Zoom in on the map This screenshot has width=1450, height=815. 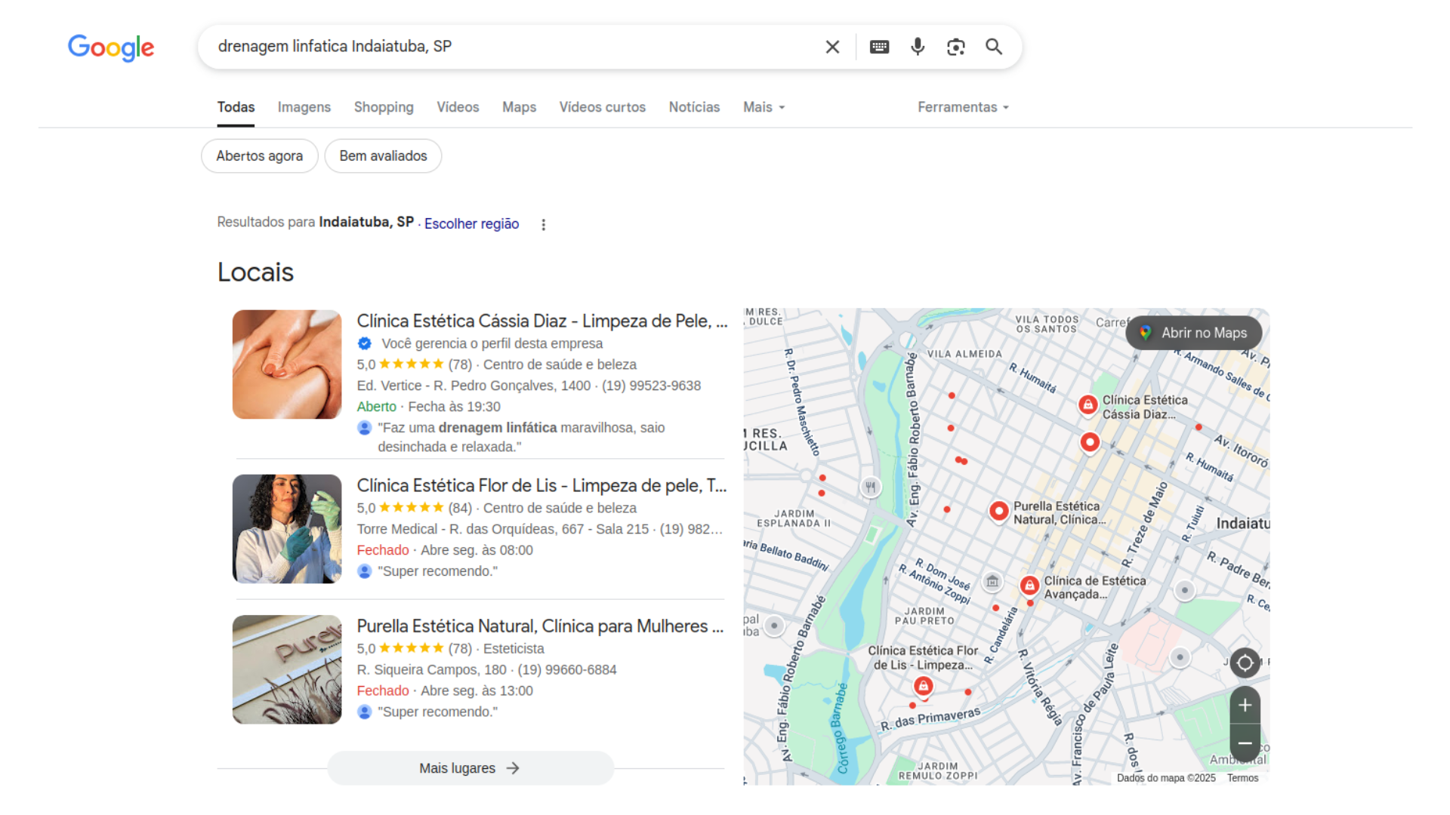click(1245, 706)
